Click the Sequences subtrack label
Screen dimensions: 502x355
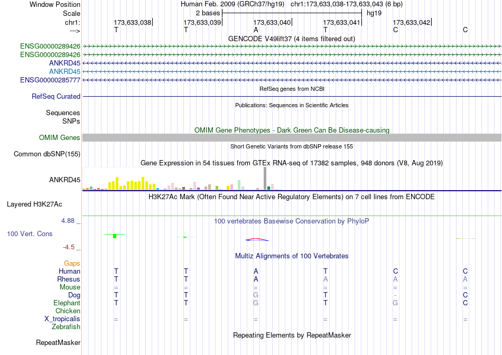(63, 113)
